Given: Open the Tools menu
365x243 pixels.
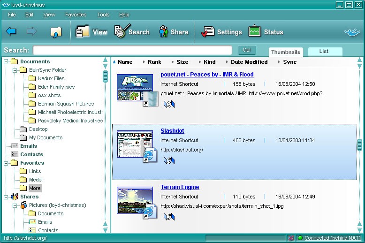Looking at the screenshot, I should (x=103, y=15).
